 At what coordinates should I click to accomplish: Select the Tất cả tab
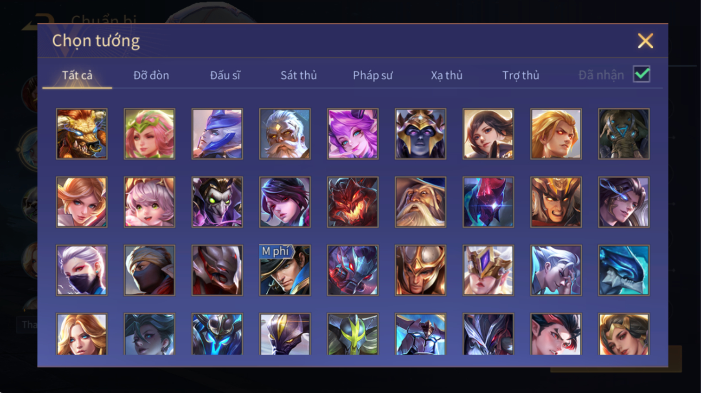(77, 75)
